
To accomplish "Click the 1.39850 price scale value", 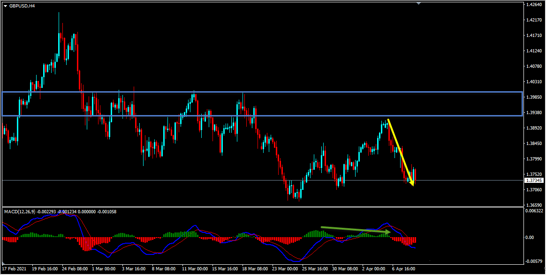I will tap(534, 97).
